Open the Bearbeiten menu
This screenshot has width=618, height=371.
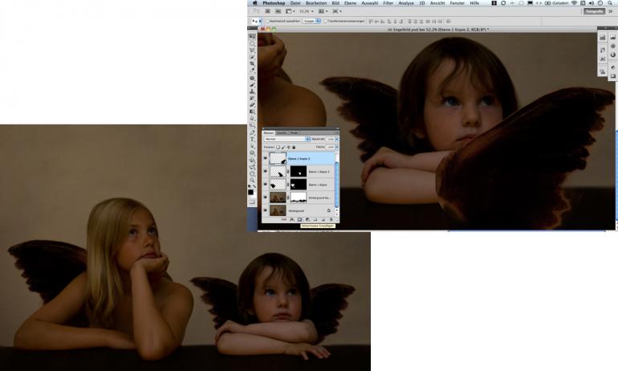pyautogui.click(x=316, y=3)
